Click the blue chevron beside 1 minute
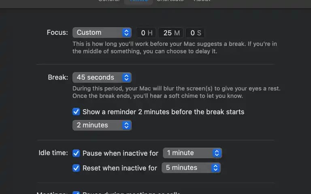This screenshot has width=311, height=194. click(217, 153)
